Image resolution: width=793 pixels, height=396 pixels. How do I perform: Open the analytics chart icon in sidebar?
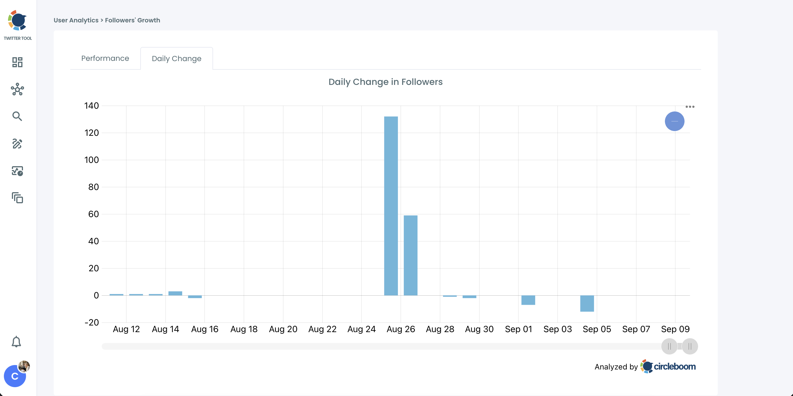(x=17, y=171)
